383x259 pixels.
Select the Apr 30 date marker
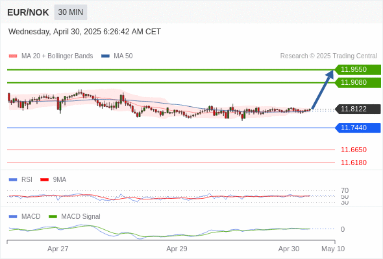click(289, 249)
